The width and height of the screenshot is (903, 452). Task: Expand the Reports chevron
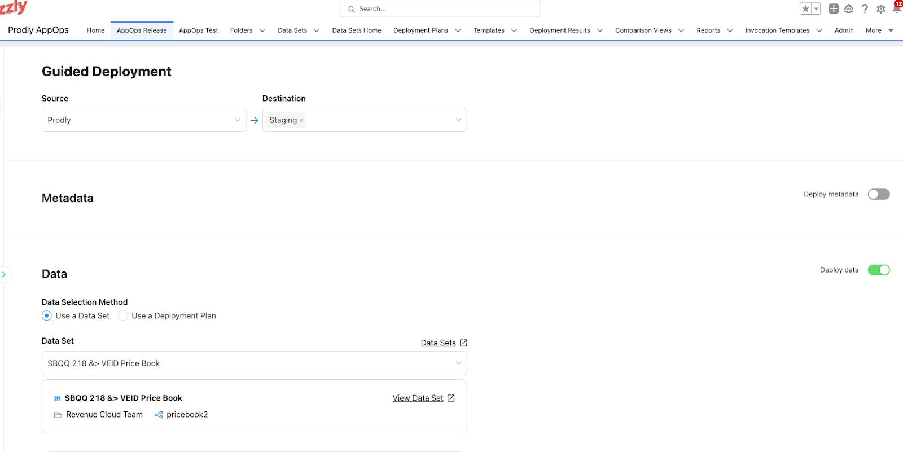click(730, 30)
